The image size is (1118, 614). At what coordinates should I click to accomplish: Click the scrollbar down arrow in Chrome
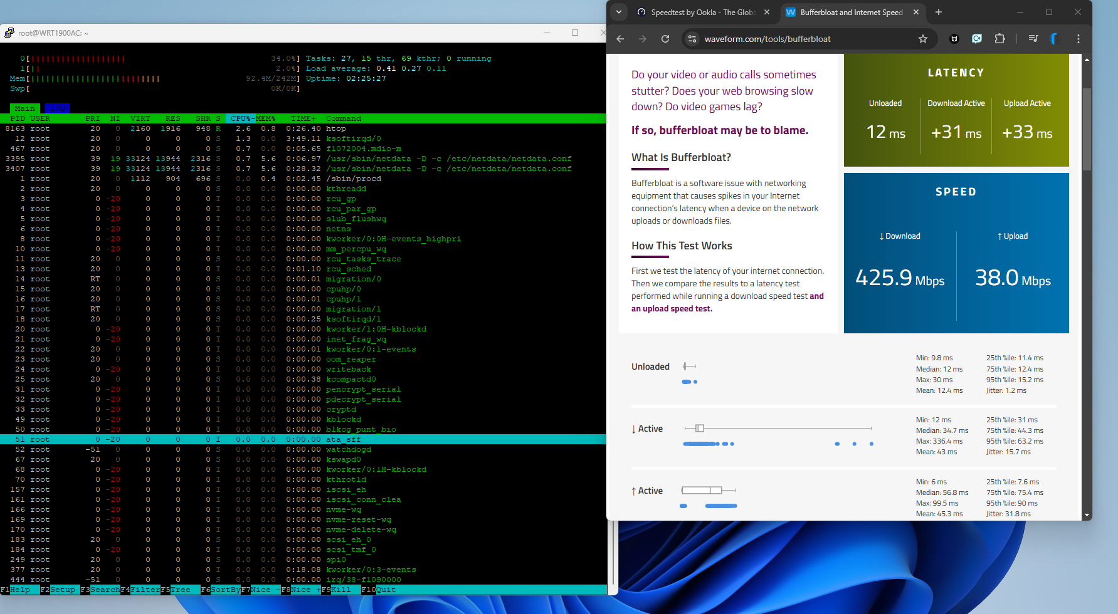[1087, 515]
